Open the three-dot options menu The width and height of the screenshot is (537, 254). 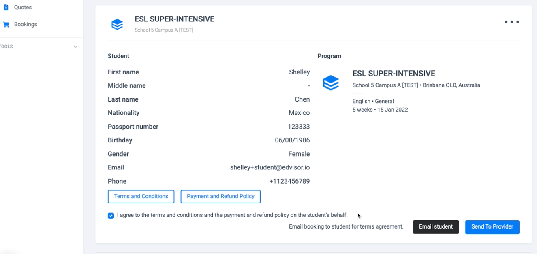(x=512, y=22)
